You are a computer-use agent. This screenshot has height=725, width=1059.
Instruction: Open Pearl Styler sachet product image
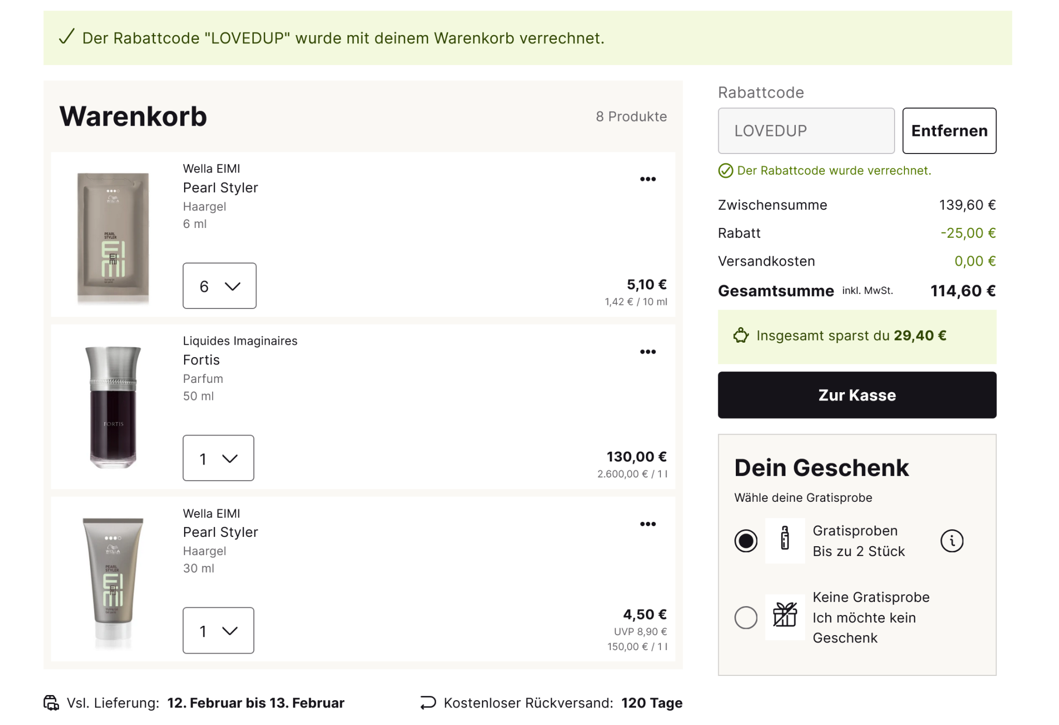[x=113, y=238]
